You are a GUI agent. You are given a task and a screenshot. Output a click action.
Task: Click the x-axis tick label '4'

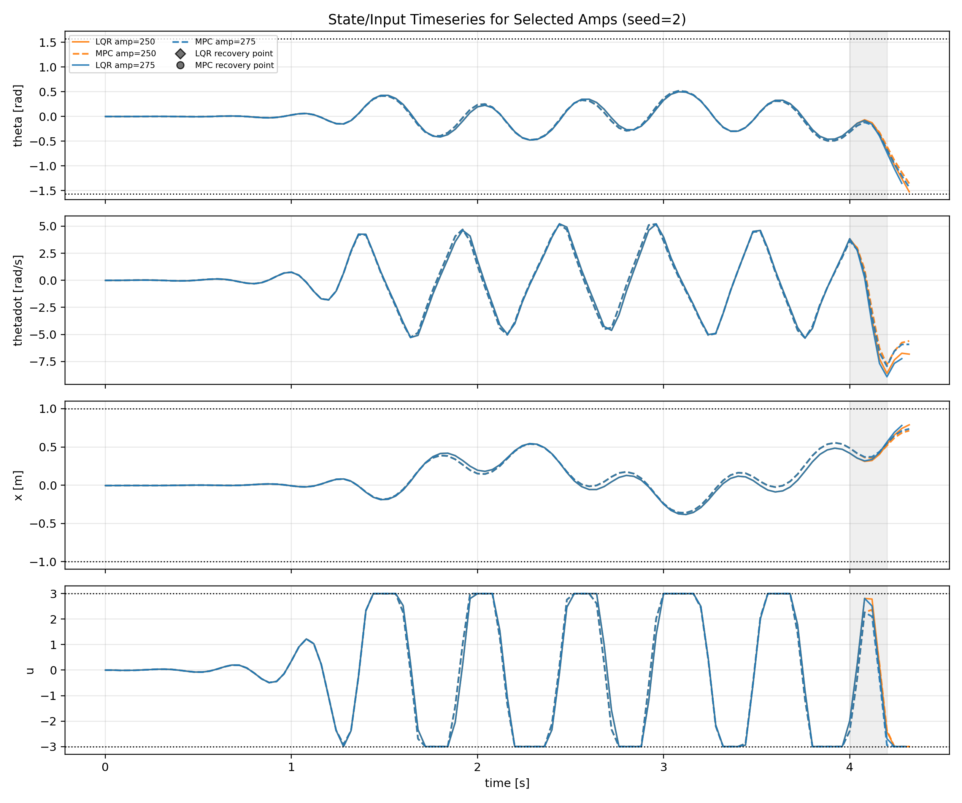click(849, 767)
